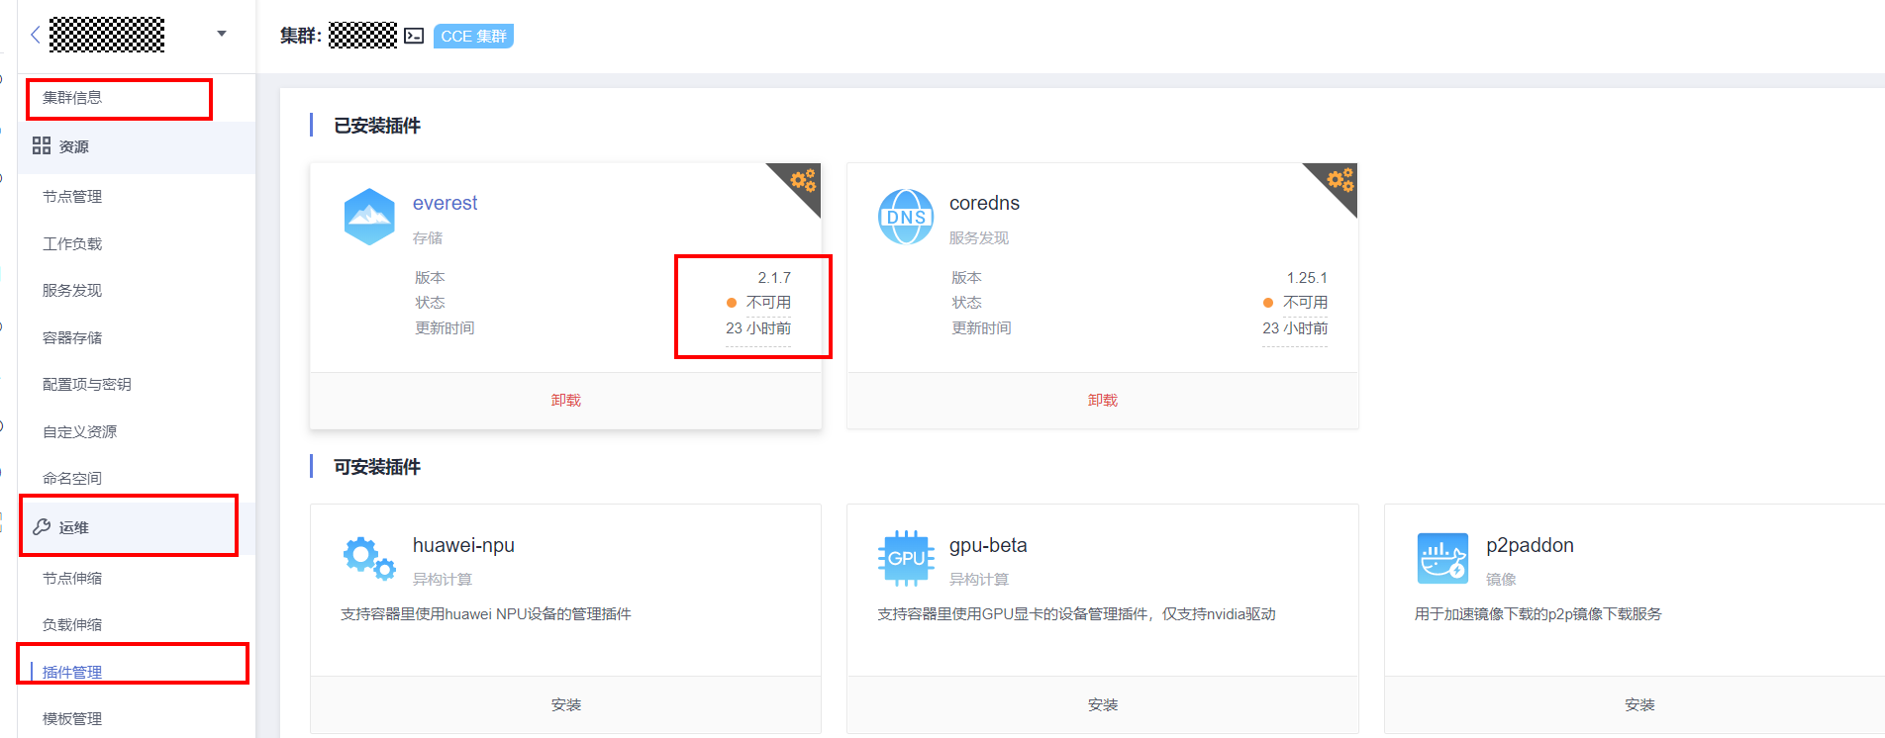
Task: Install the gpu-beta plugin
Action: [1103, 705]
